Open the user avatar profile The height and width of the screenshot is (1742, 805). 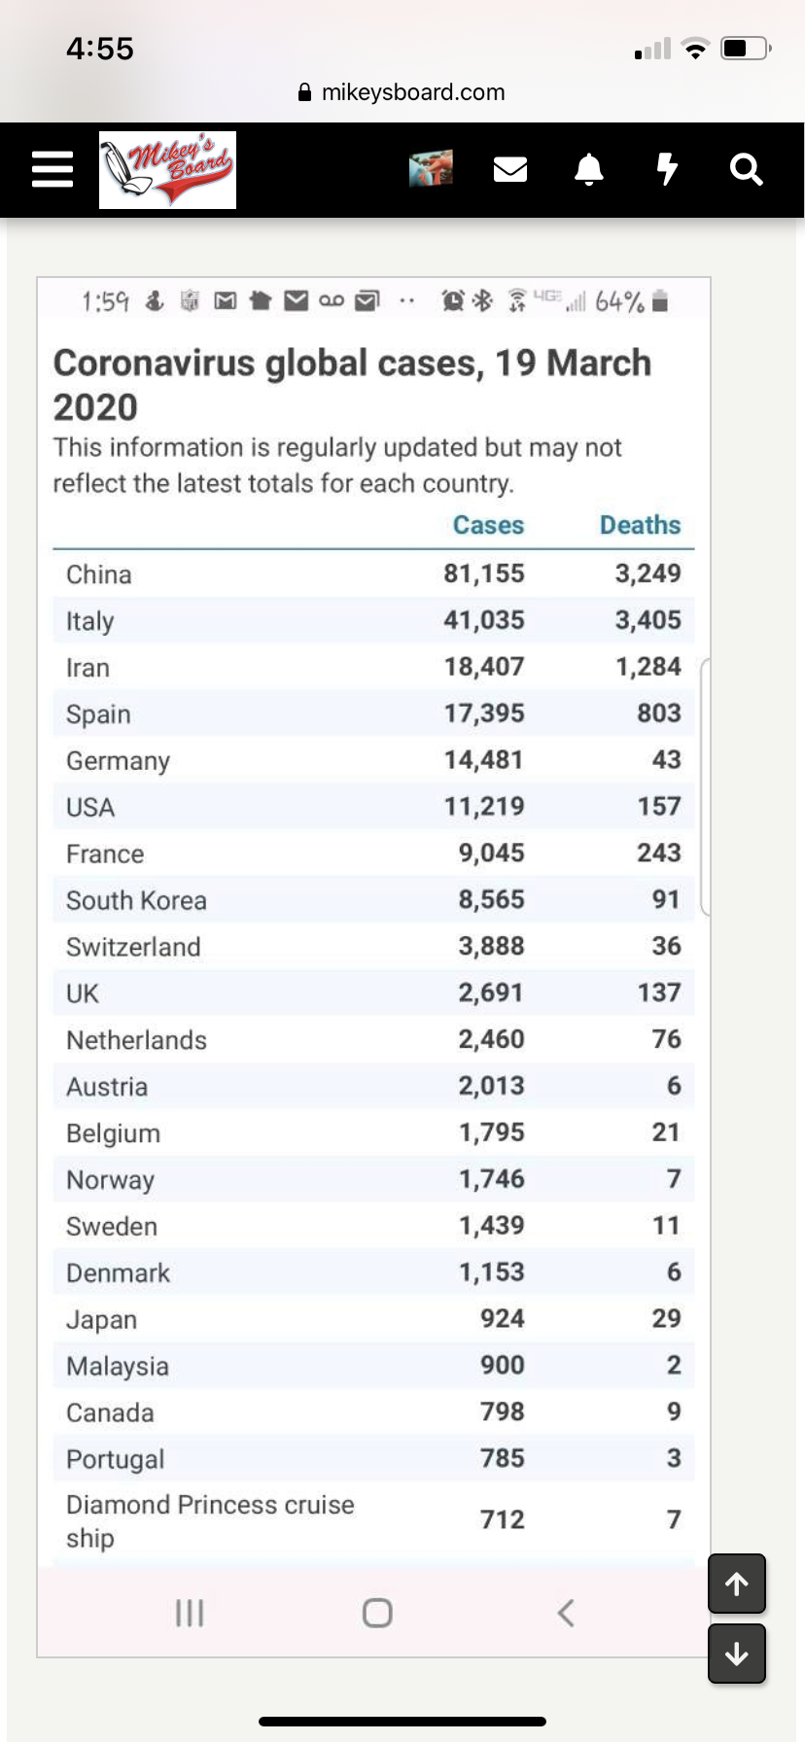click(431, 168)
